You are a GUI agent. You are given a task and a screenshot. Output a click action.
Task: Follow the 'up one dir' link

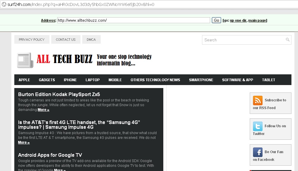pos(238,21)
